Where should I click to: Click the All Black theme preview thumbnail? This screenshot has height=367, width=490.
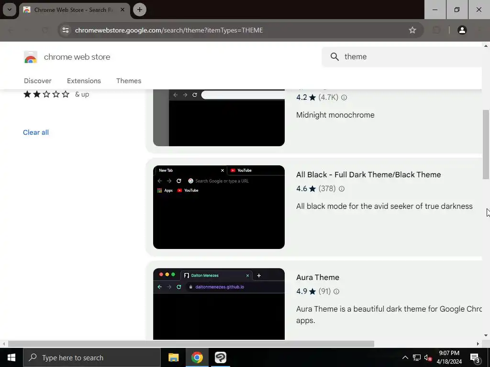[x=219, y=207]
